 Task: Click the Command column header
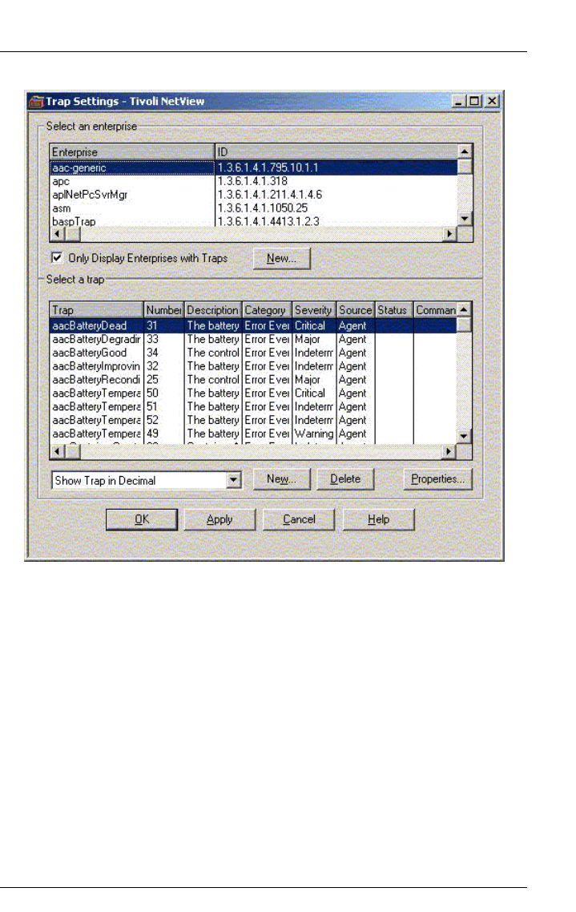(x=435, y=310)
